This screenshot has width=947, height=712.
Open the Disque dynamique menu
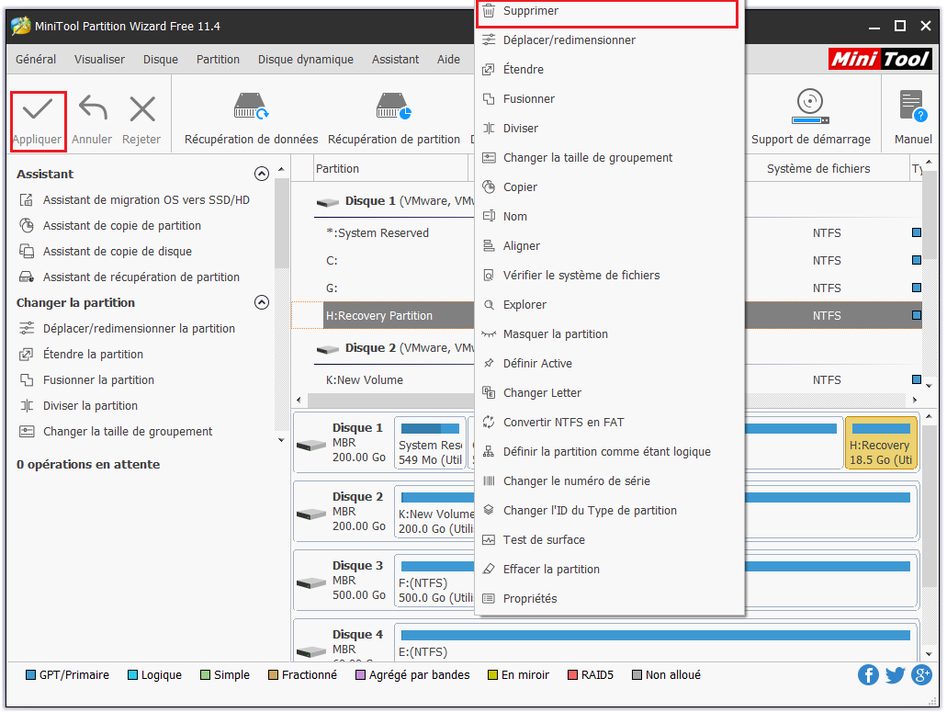[x=305, y=59]
